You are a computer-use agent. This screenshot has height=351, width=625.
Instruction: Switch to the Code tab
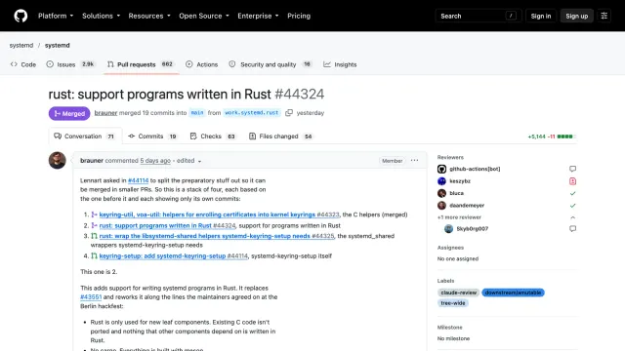tap(23, 64)
